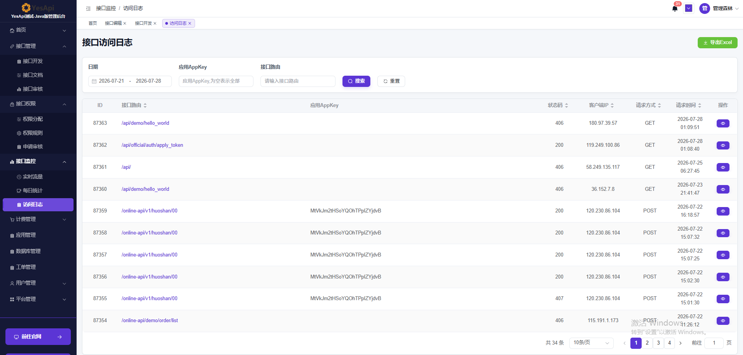Go to next page arrow

coord(681,343)
